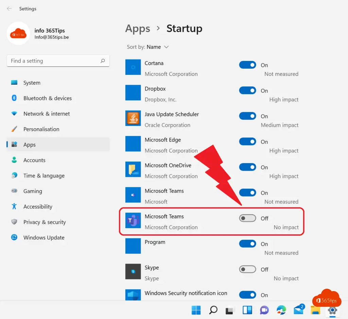Image resolution: width=348 pixels, height=319 pixels.
Task: Click the Java Update Scheduler app icon
Action: (133, 118)
